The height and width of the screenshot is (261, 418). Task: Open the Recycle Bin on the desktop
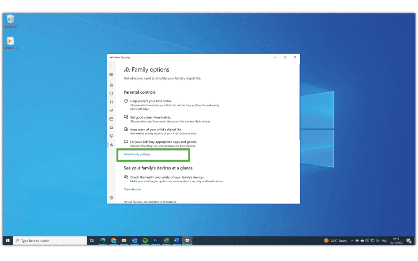pos(10,20)
